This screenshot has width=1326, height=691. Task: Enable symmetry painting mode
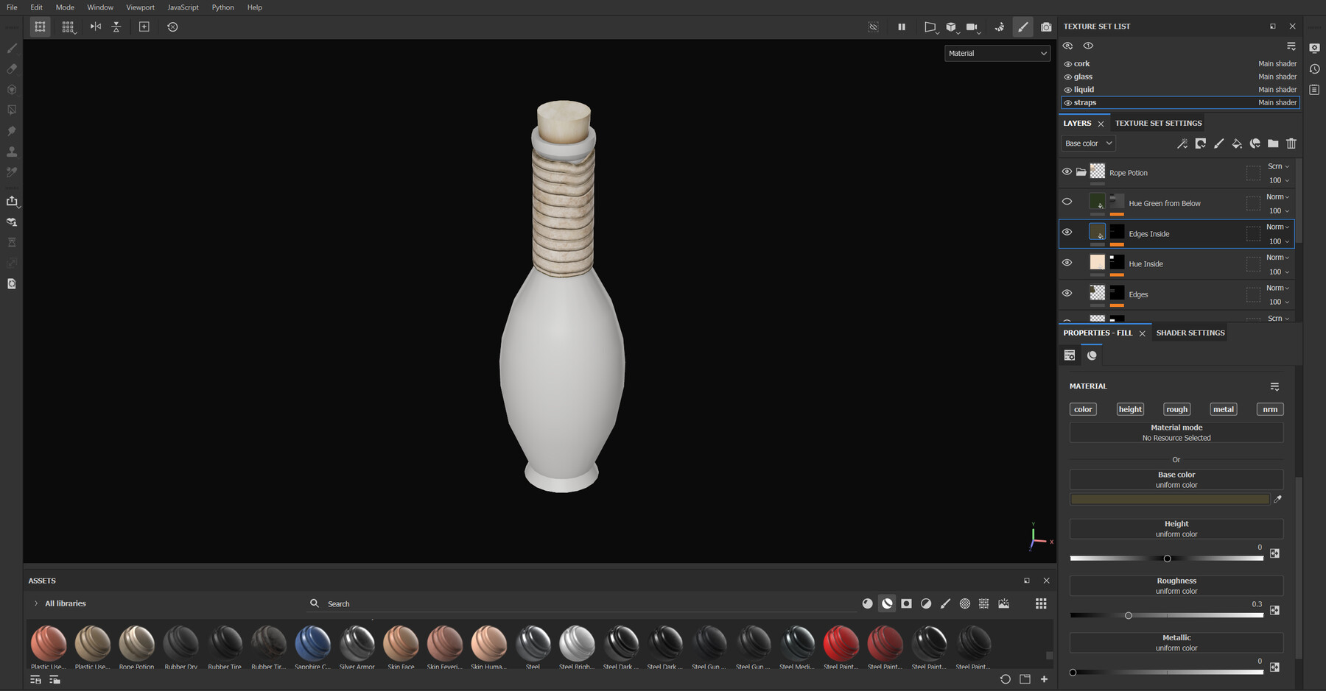coord(95,26)
